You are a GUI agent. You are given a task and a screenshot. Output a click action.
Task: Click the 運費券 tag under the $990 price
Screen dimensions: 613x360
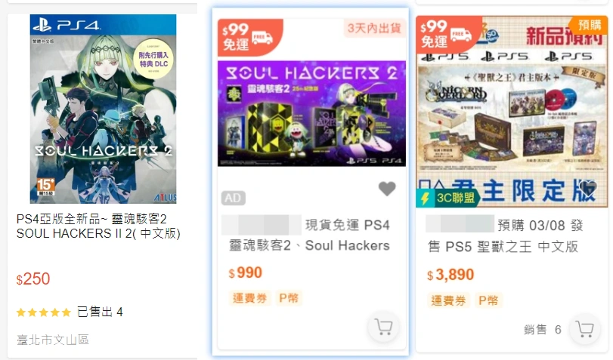[250, 298]
